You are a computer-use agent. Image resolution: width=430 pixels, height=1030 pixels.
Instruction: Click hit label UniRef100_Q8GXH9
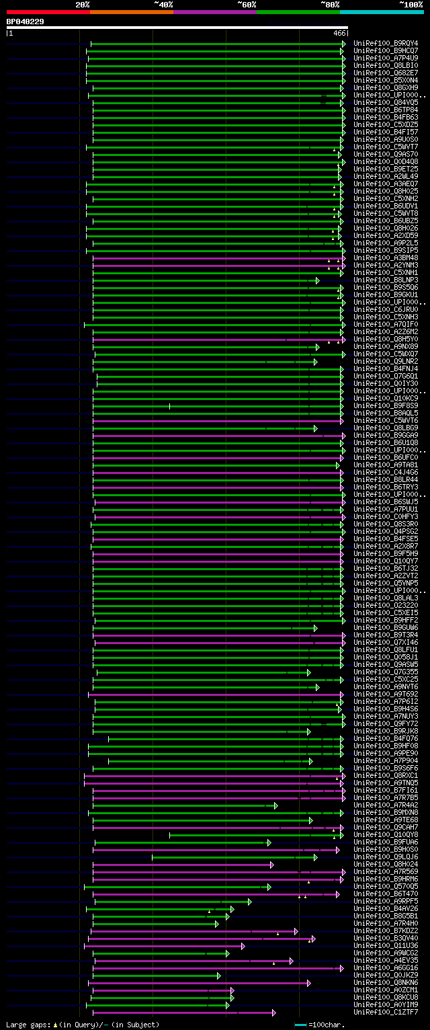point(386,88)
